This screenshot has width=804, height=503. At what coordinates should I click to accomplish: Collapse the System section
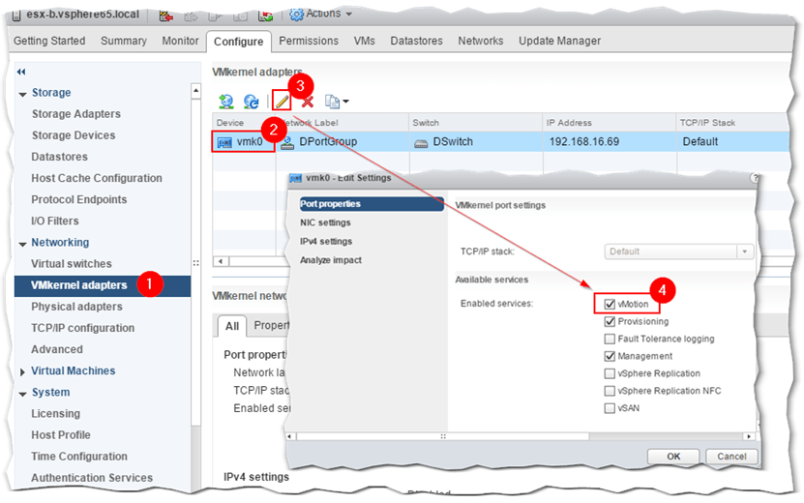pos(22,394)
